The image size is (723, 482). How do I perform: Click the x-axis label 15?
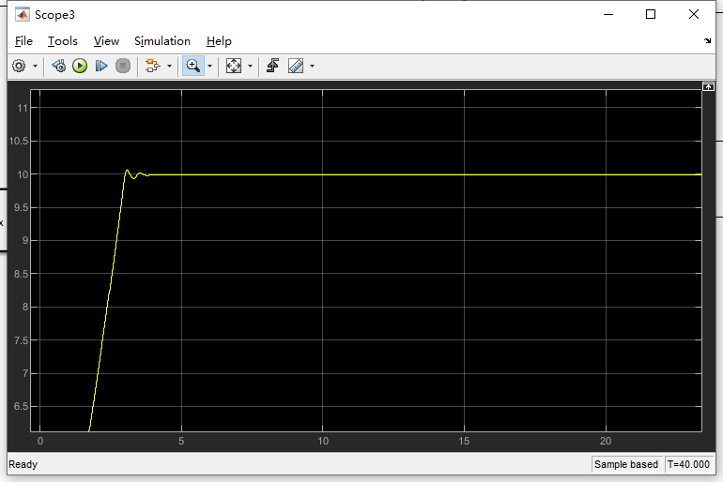464,441
